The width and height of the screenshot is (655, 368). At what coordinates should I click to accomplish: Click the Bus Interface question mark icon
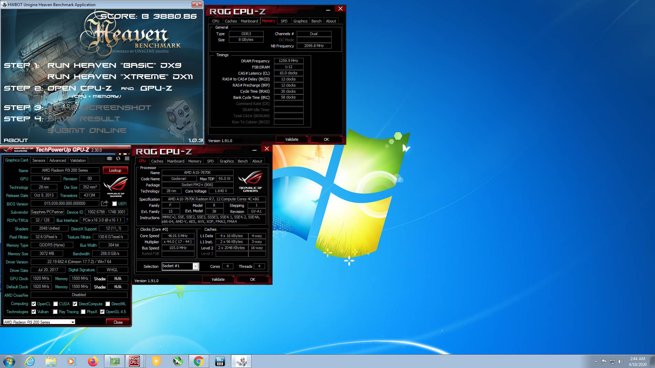coord(127,220)
